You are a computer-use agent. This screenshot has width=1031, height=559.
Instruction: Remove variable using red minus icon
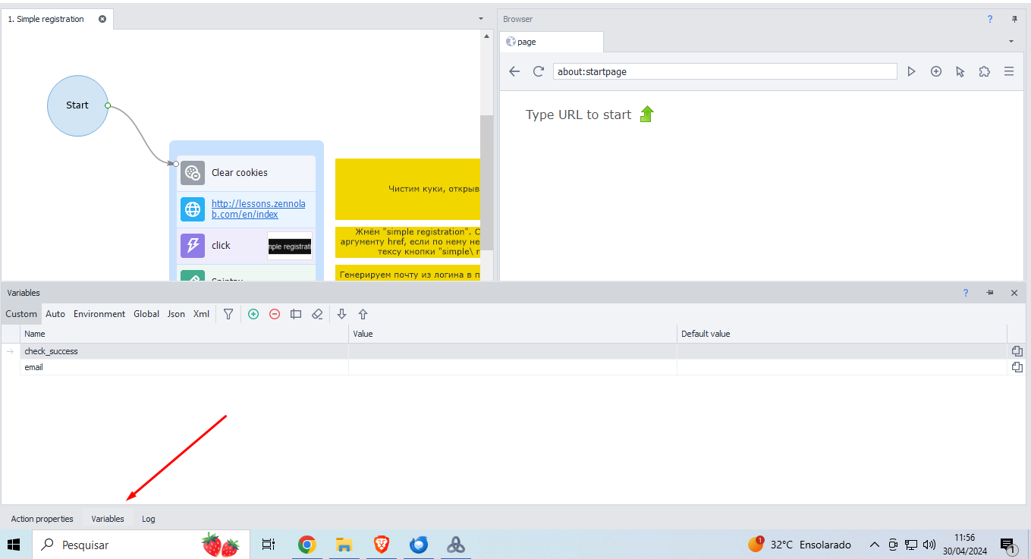pyautogui.click(x=275, y=314)
